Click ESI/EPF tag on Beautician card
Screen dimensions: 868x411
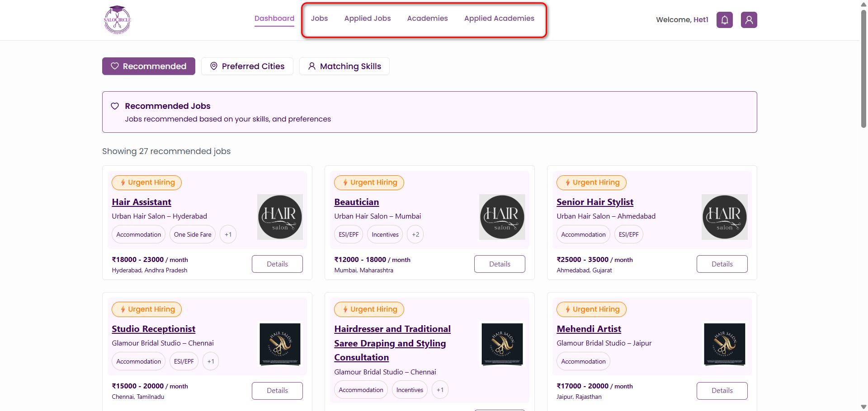tap(349, 234)
